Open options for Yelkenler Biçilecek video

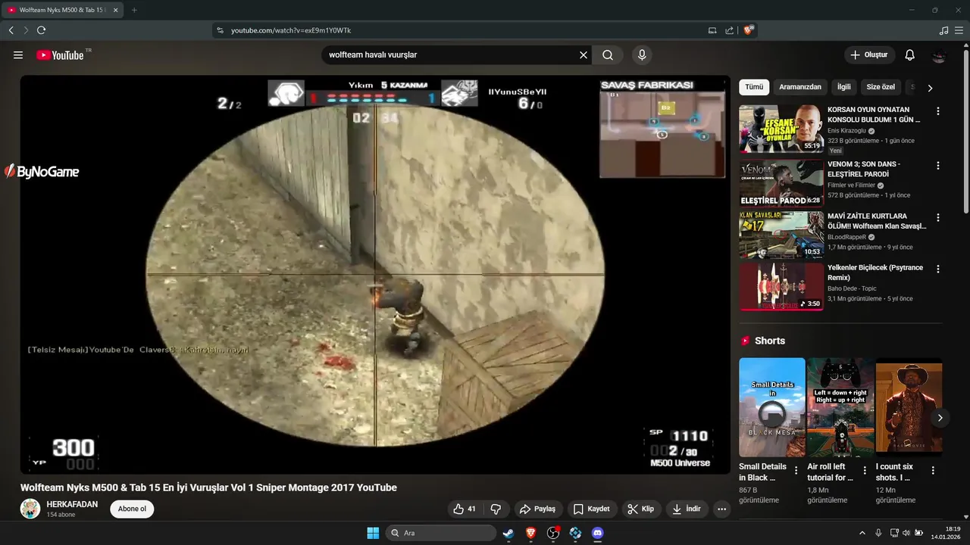(x=938, y=269)
